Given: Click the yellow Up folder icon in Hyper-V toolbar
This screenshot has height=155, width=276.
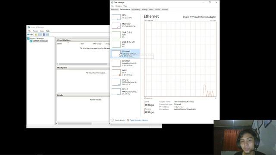Looking at the screenshot, I should pos(36,34).
